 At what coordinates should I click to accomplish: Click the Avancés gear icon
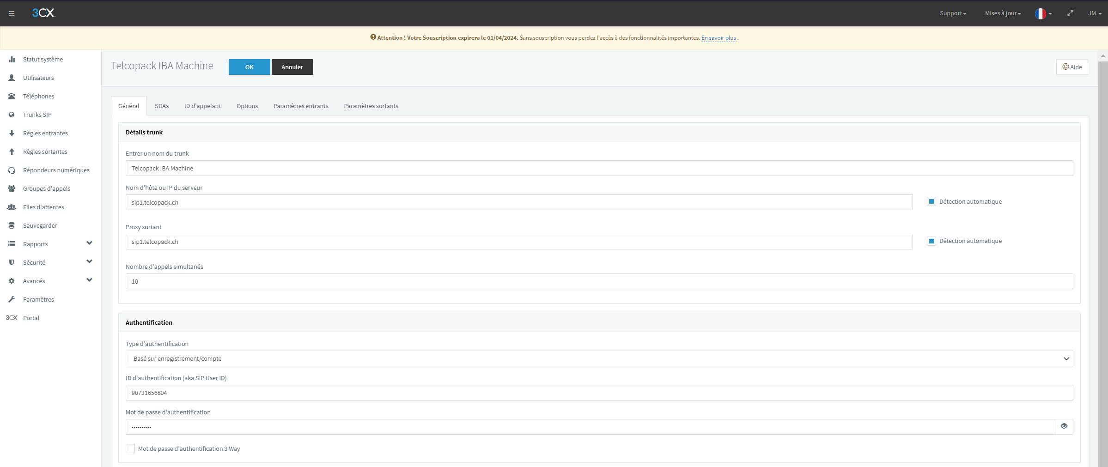12,281
